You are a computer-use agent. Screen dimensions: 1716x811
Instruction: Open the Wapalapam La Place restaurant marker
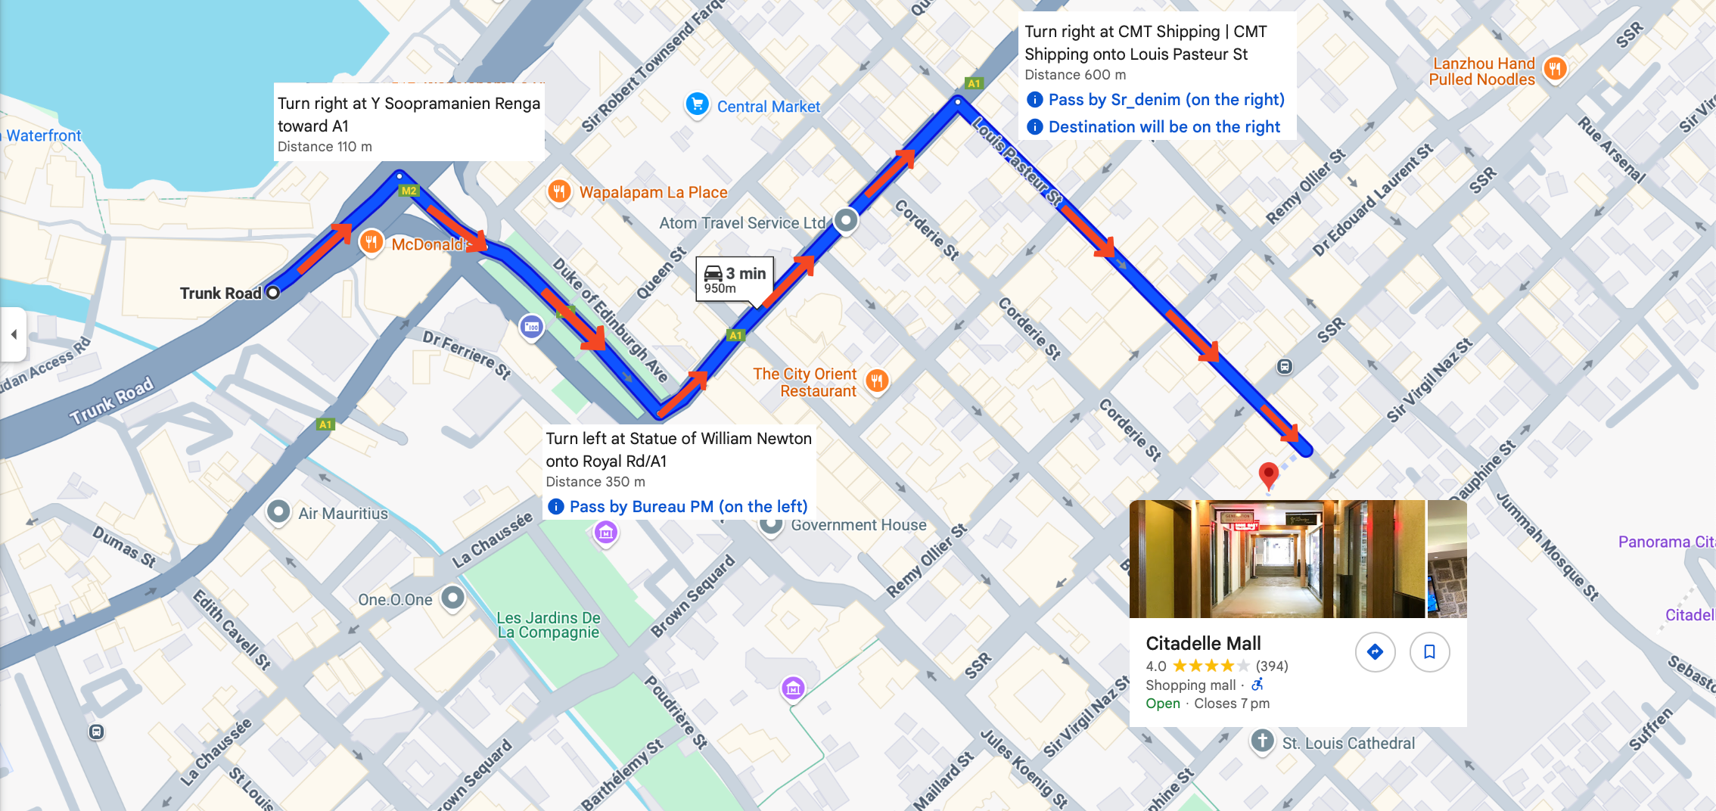pos(559,191)
